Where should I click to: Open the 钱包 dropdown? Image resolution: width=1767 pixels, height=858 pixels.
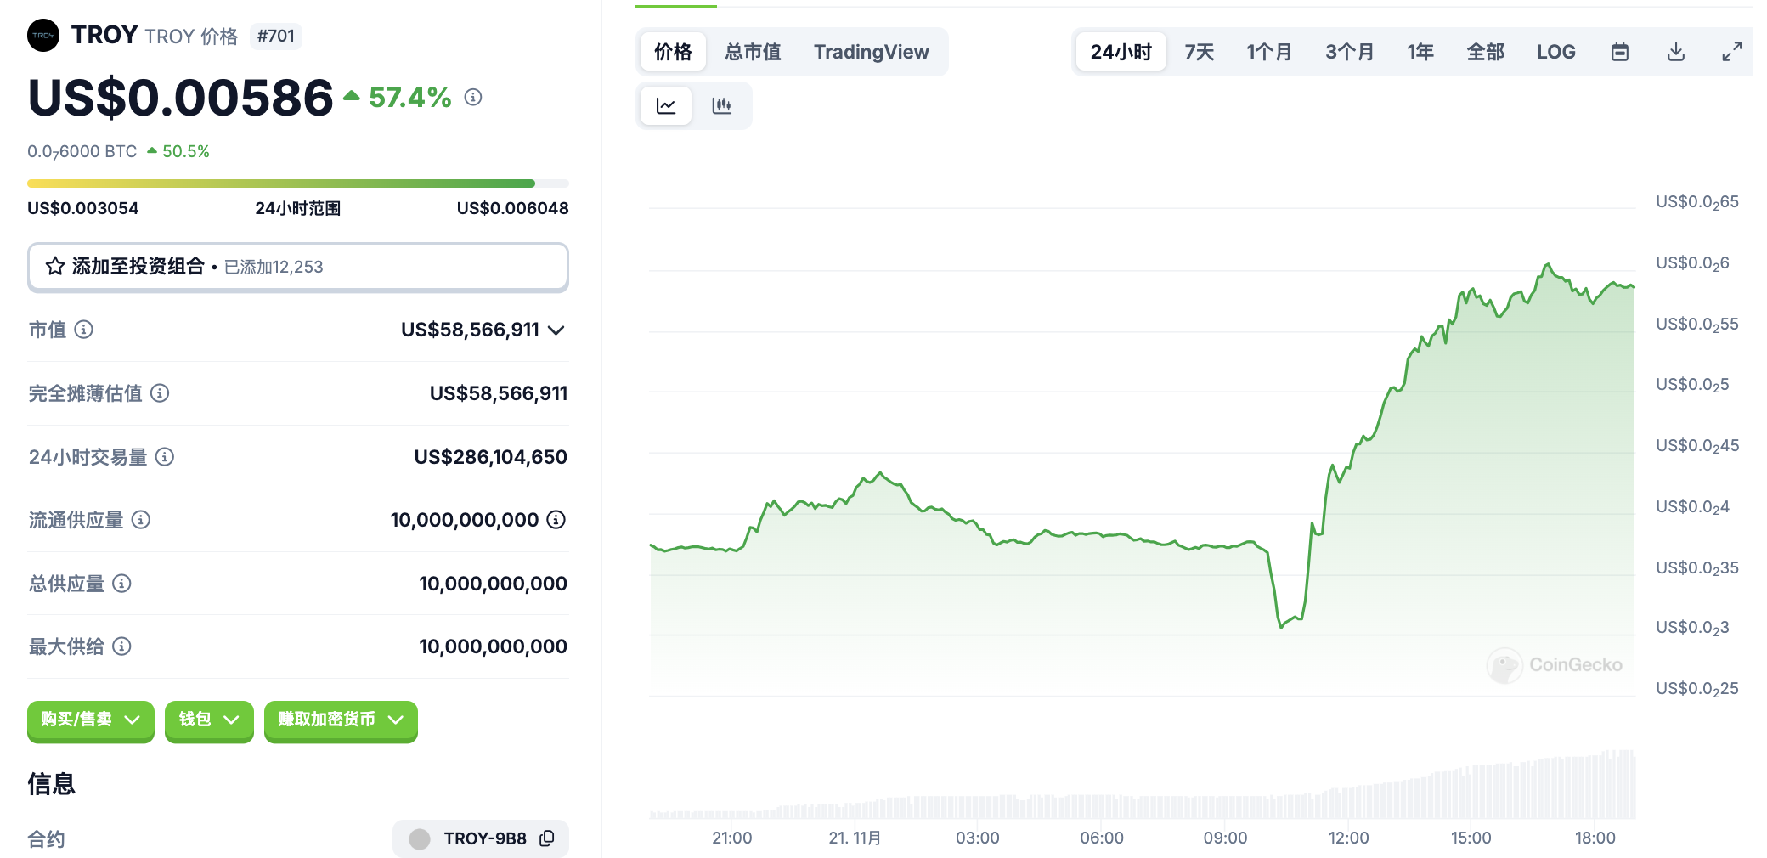tap(209, 720)
